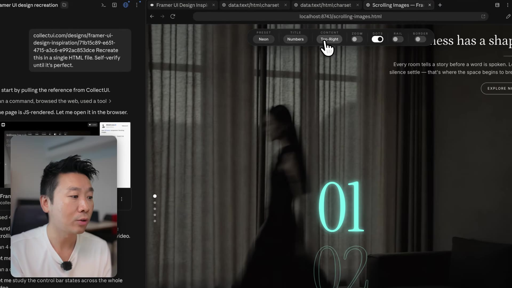Click the download panel icon beside terminal

(114, 5)
